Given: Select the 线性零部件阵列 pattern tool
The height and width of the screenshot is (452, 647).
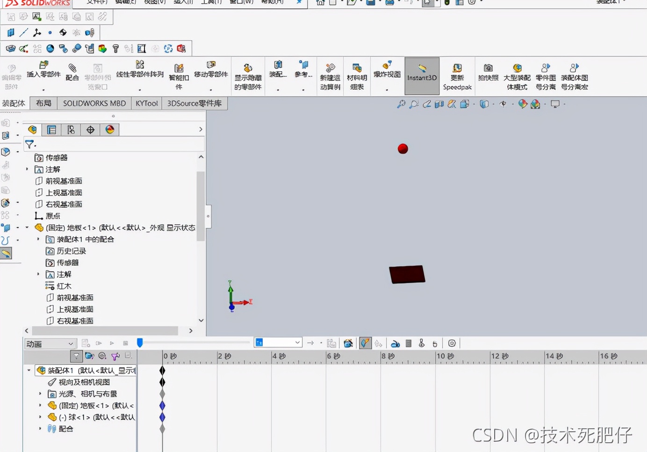Looking at the screenshot, I should [x=139, y=75].
